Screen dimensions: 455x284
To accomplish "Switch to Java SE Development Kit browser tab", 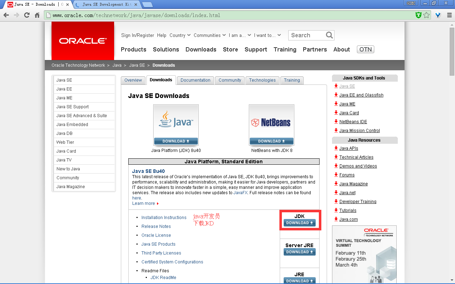I will point(107,5).
